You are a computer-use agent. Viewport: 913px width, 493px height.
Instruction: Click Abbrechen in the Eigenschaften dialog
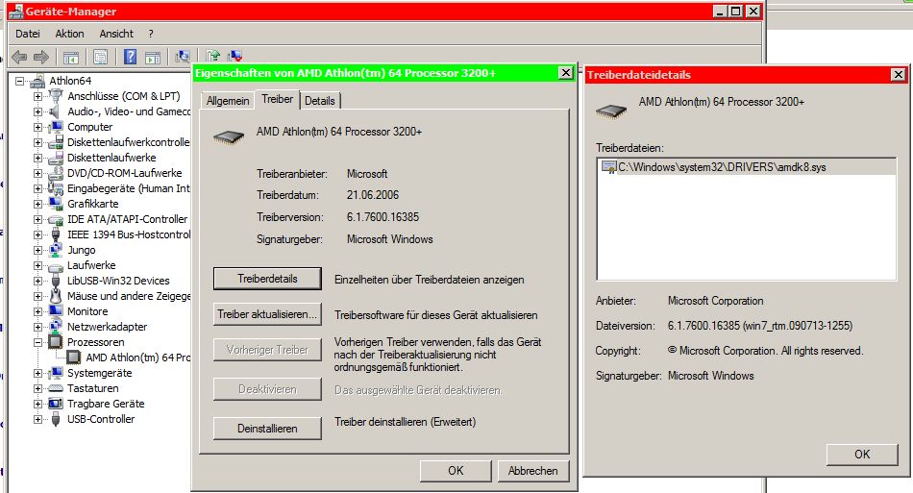(532, 471)
